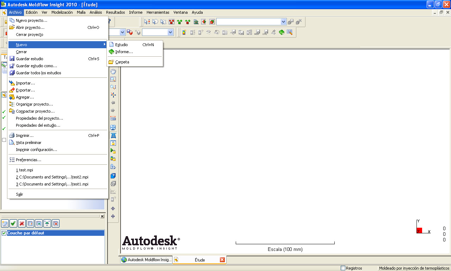Click Organizar proyecto... menu item
The height and width of the screenshot is (271, 451).
click(x=58, y=104)
